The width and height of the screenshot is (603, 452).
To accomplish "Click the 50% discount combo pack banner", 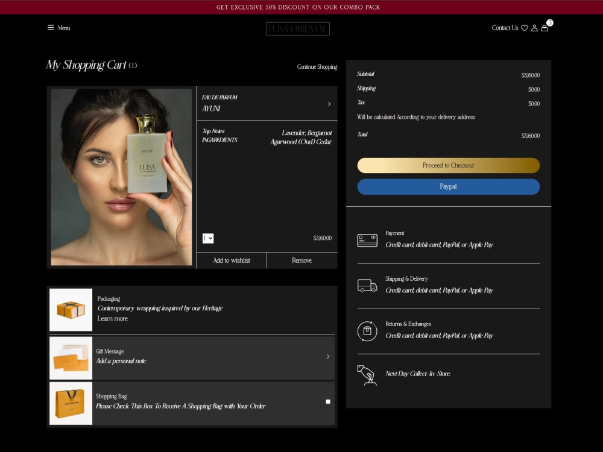I will click(x=298, y=7).
